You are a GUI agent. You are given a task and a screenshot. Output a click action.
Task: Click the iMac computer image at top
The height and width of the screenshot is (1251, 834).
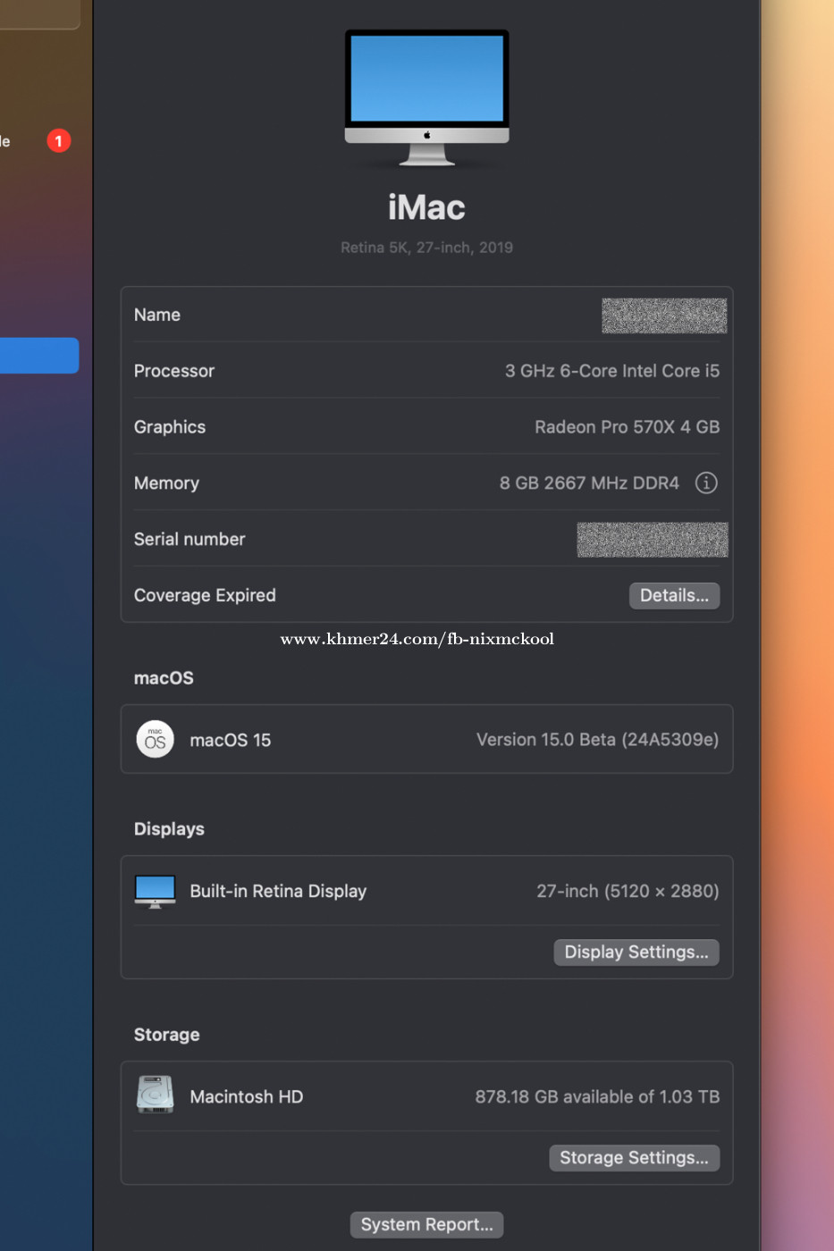tap(427, 97)
